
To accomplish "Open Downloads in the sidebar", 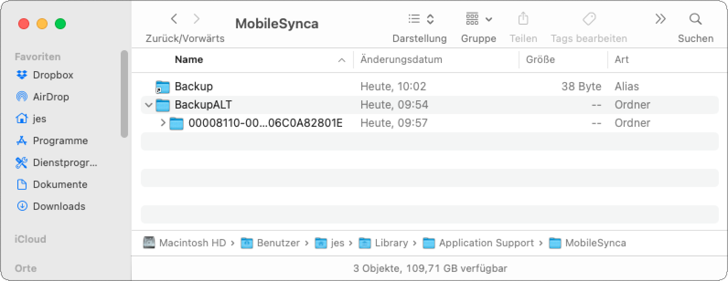I will tap(59, 206).
